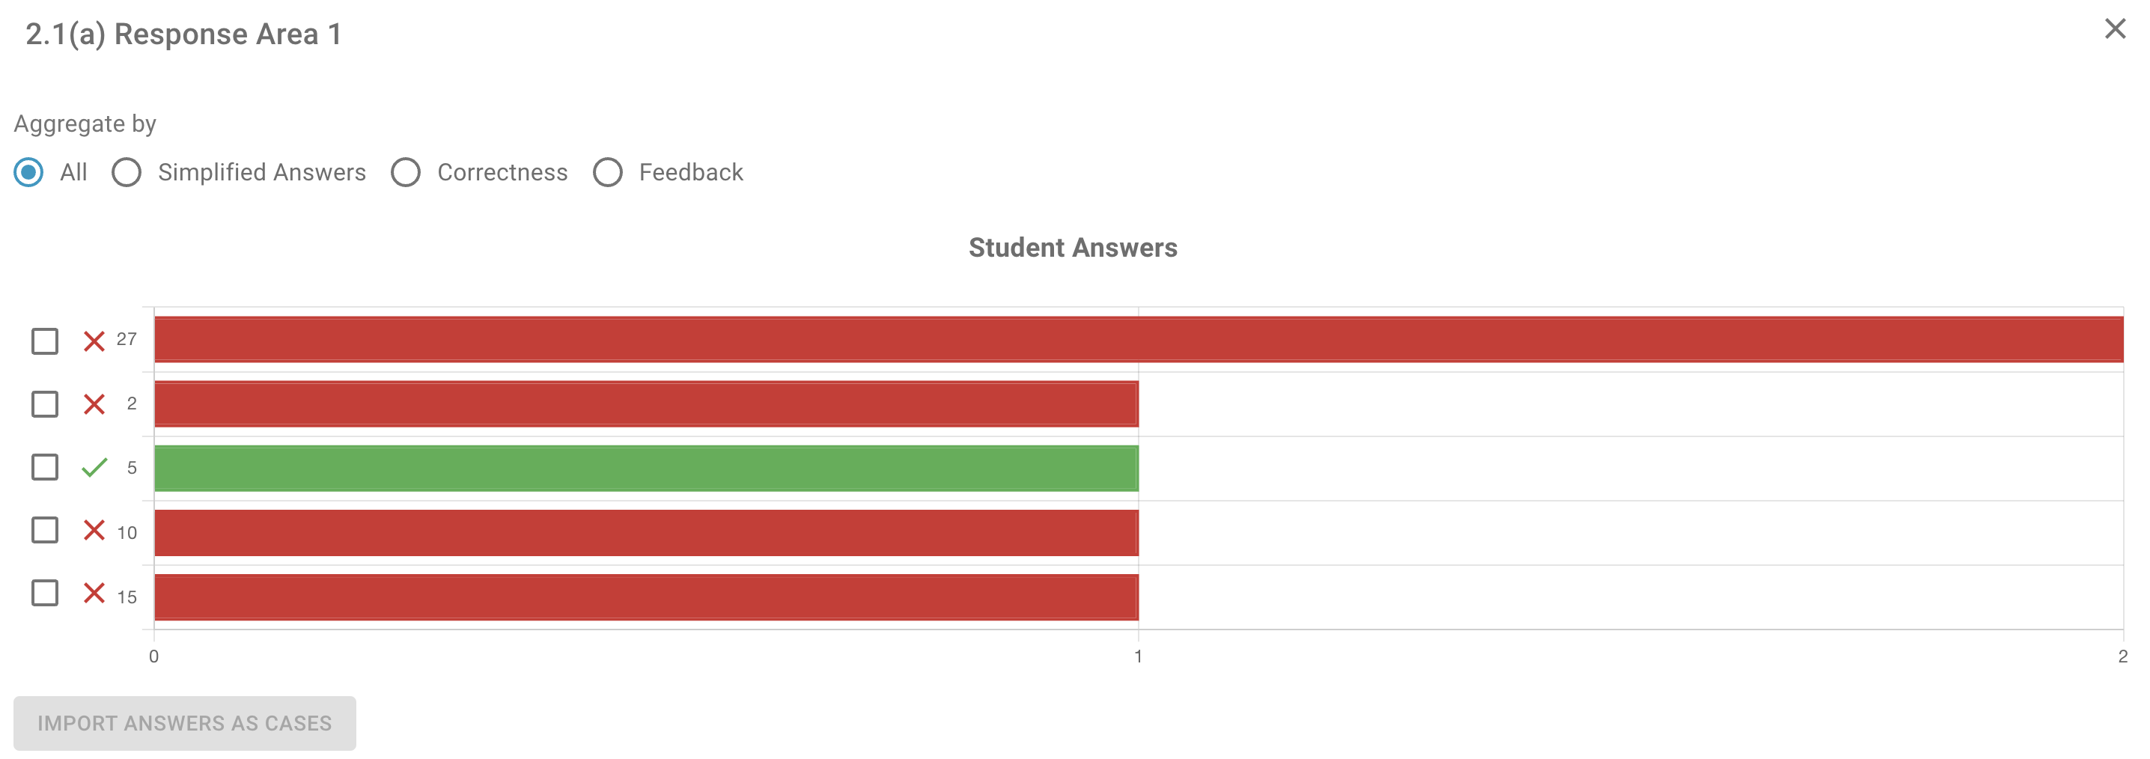Click the incorrect cross icon beside answer 2
Screen dimensions: 2150x759
94,404
